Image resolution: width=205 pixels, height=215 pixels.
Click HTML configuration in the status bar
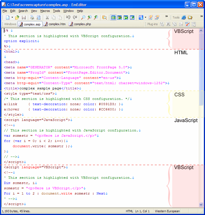pos(129,211)
